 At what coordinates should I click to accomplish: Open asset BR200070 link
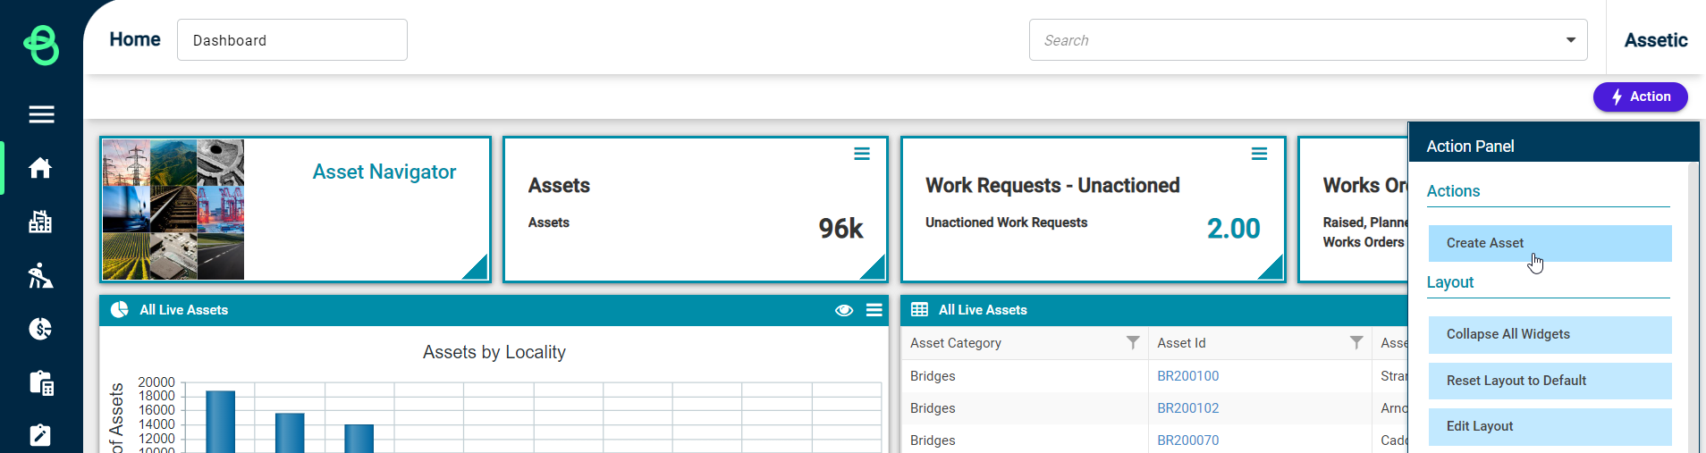[1187, 440]
